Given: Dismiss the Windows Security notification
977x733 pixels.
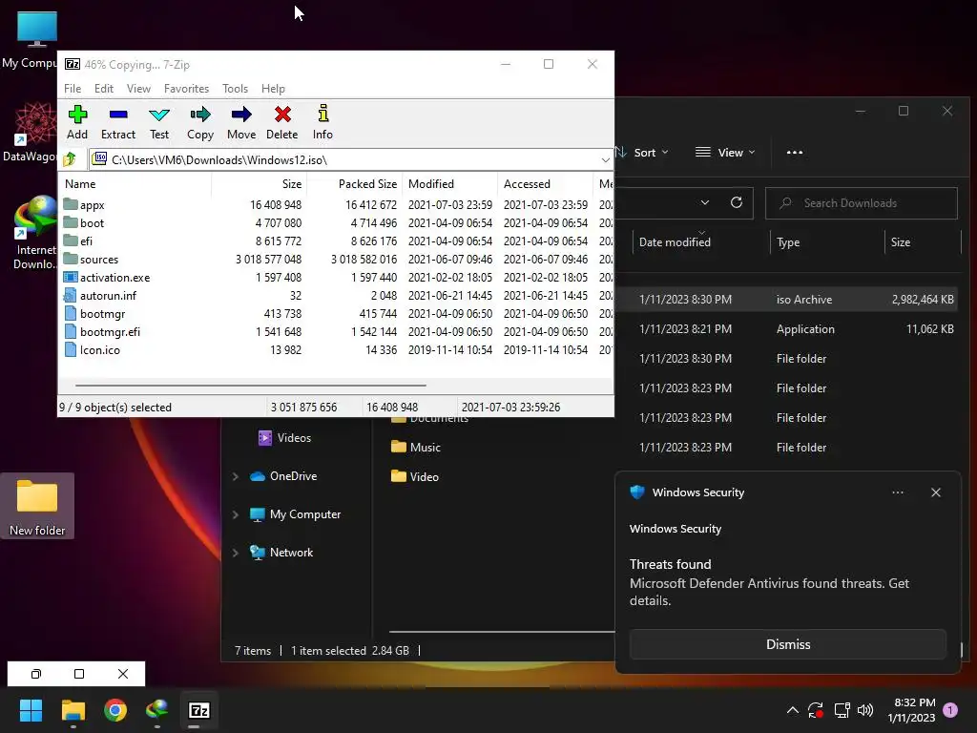Looking at the screenshot, I should point(787,644).
